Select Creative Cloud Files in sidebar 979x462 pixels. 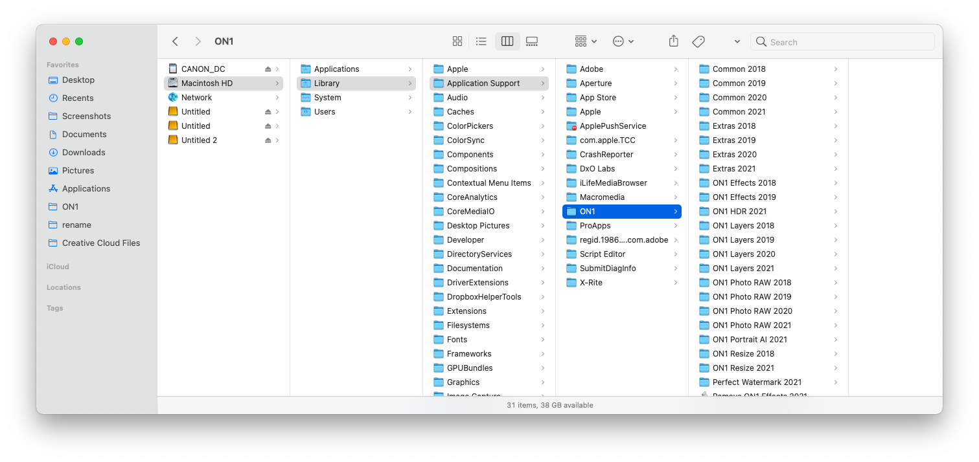[100, 243]
